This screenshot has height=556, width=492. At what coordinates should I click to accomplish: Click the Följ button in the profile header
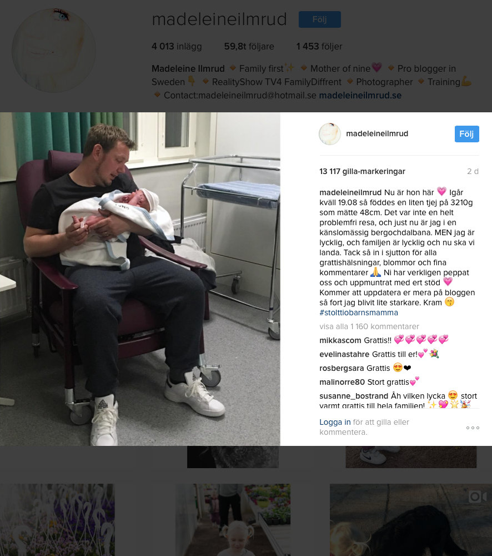point(319,19)
